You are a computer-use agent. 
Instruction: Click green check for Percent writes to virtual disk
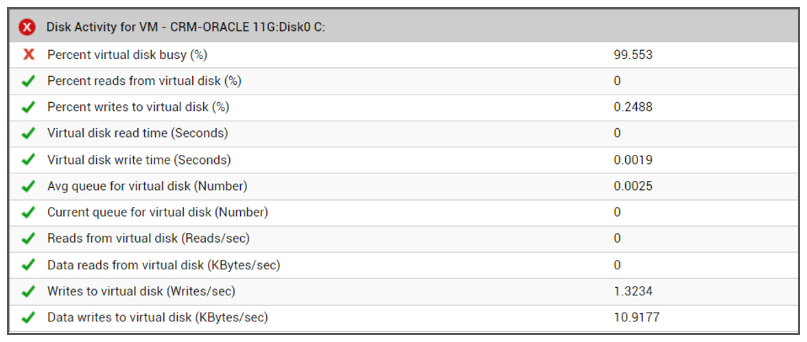(29, 107)
